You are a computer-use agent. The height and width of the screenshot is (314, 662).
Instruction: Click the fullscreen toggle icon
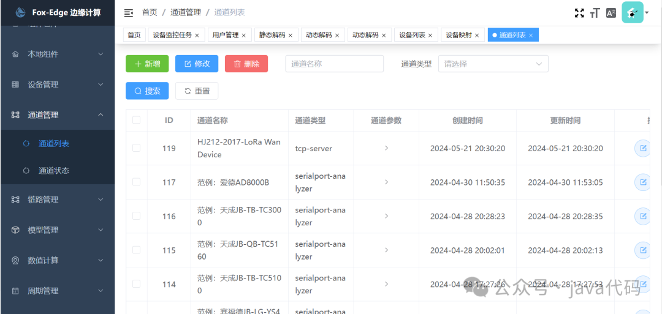pyautogui.click(x=579, y=13)
